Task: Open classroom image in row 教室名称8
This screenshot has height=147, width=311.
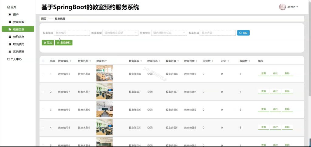Action: [x=104, y=73]
